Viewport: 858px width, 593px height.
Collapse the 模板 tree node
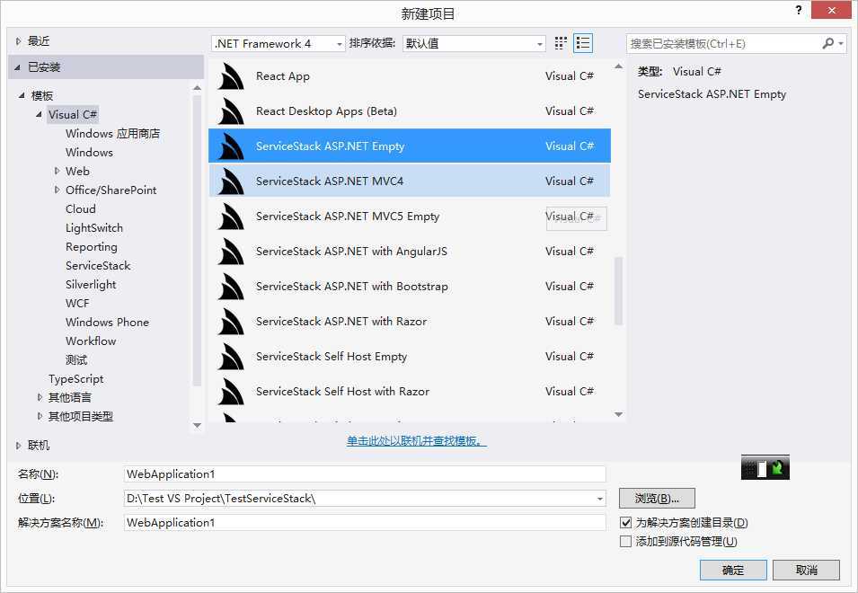[x=22, y=95]
